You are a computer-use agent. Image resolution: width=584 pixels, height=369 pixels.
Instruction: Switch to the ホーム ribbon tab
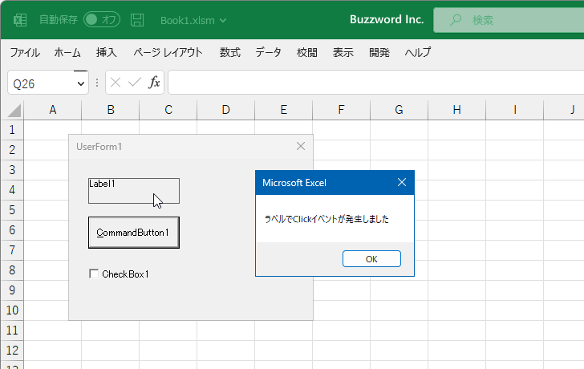coord(67,52)
